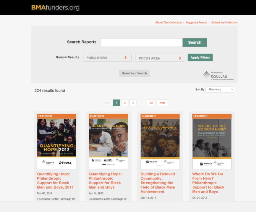Open title link for Apr 14, 2015 report
The width and height of the screenshot is (256, 212).
click(105, 181)
